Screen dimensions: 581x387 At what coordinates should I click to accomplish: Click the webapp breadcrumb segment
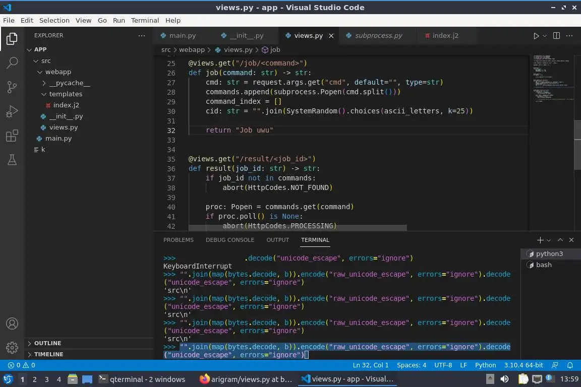192,49
